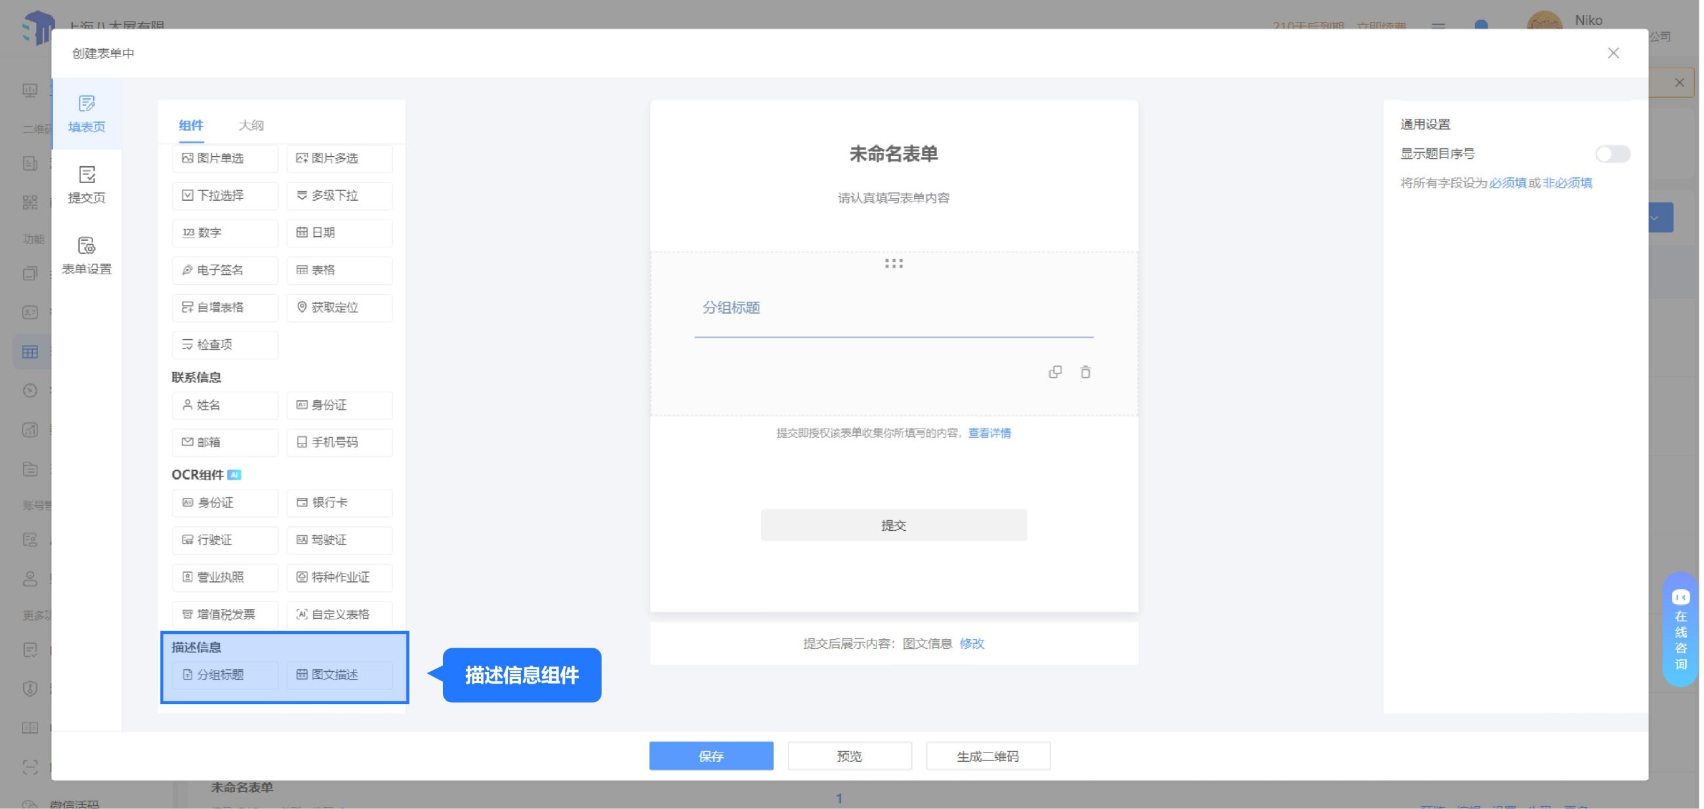Add the 图片多选 component
Screen dimensions: 1704x809
click(340, 158)
